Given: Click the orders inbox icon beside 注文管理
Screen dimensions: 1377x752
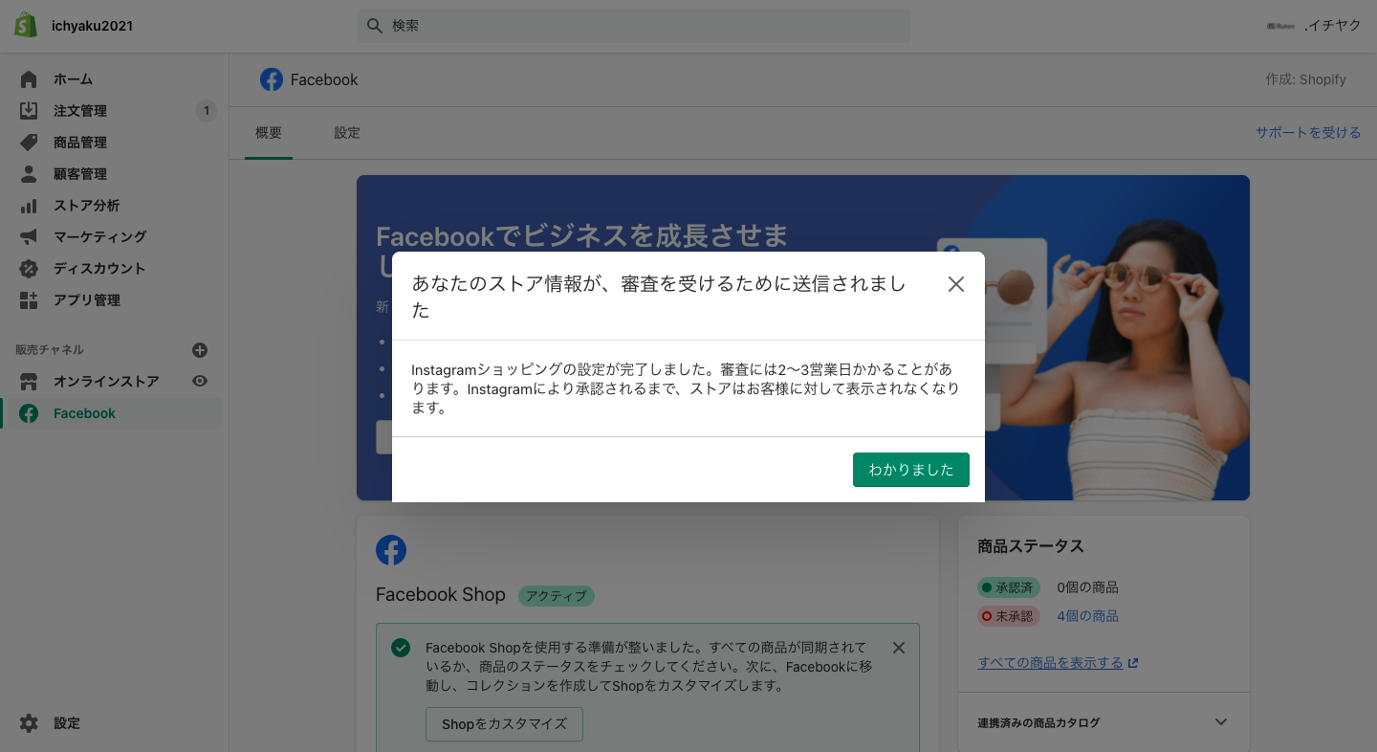Looking at the screenshot, I should coord(29,111).
